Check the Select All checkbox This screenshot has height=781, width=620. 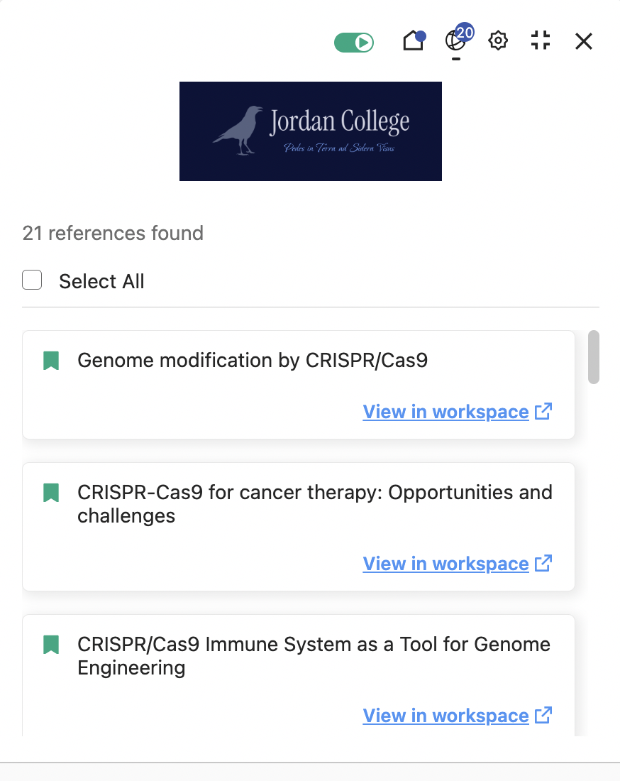[x=32, y=281]
